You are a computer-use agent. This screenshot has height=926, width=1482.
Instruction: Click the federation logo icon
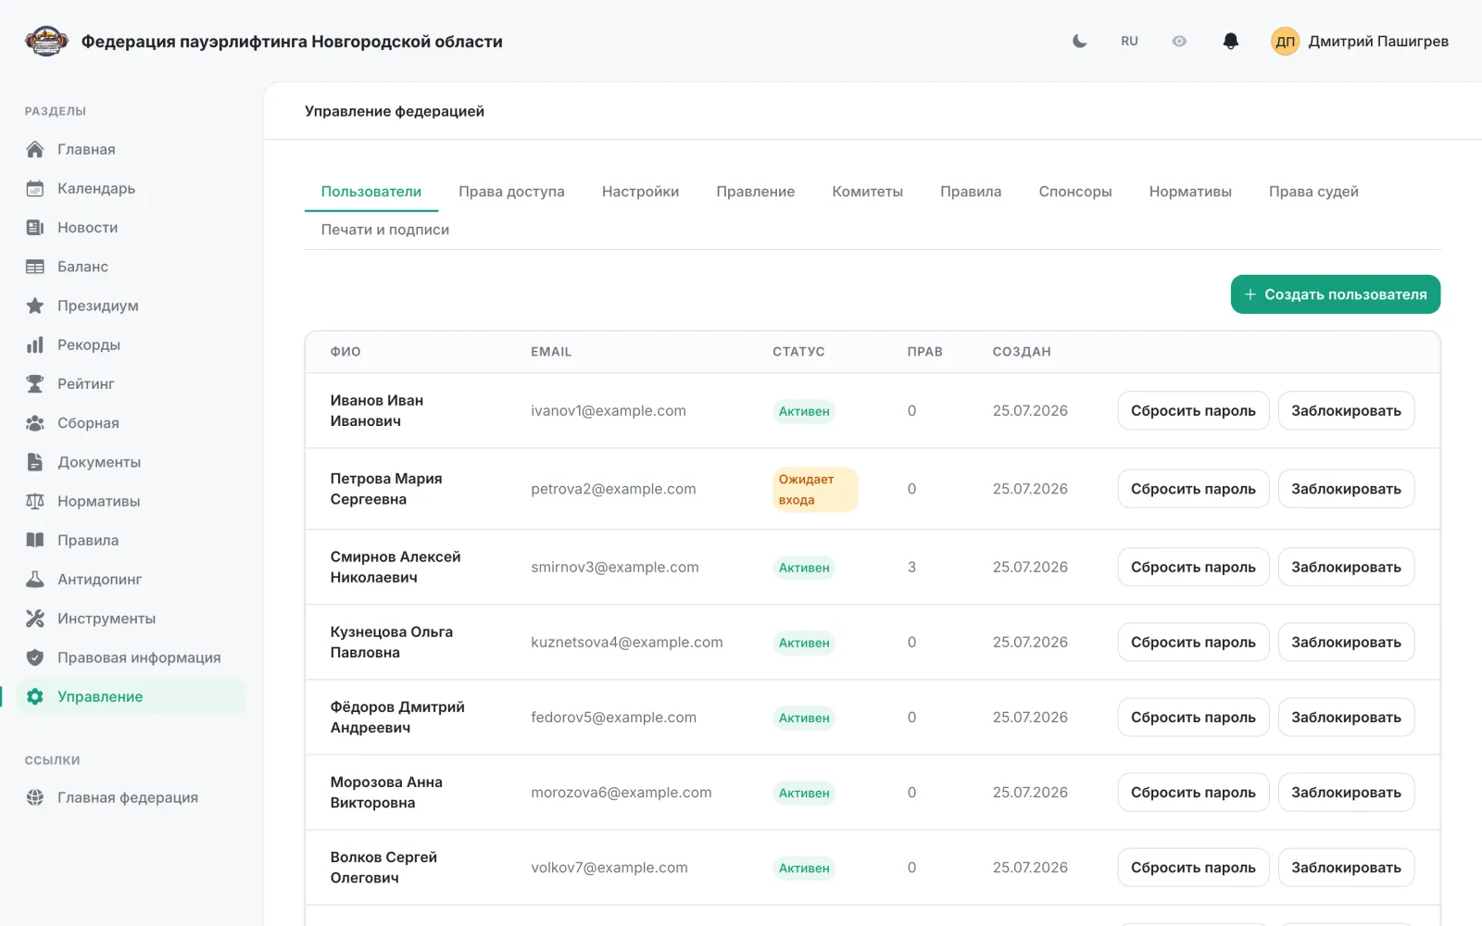click(x=46, y=41)
